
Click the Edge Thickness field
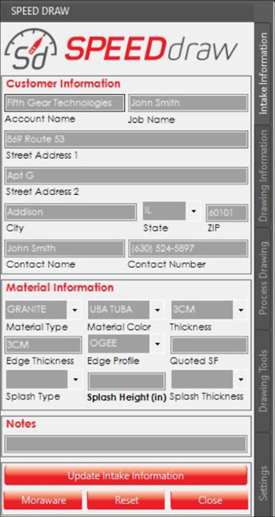43,345
